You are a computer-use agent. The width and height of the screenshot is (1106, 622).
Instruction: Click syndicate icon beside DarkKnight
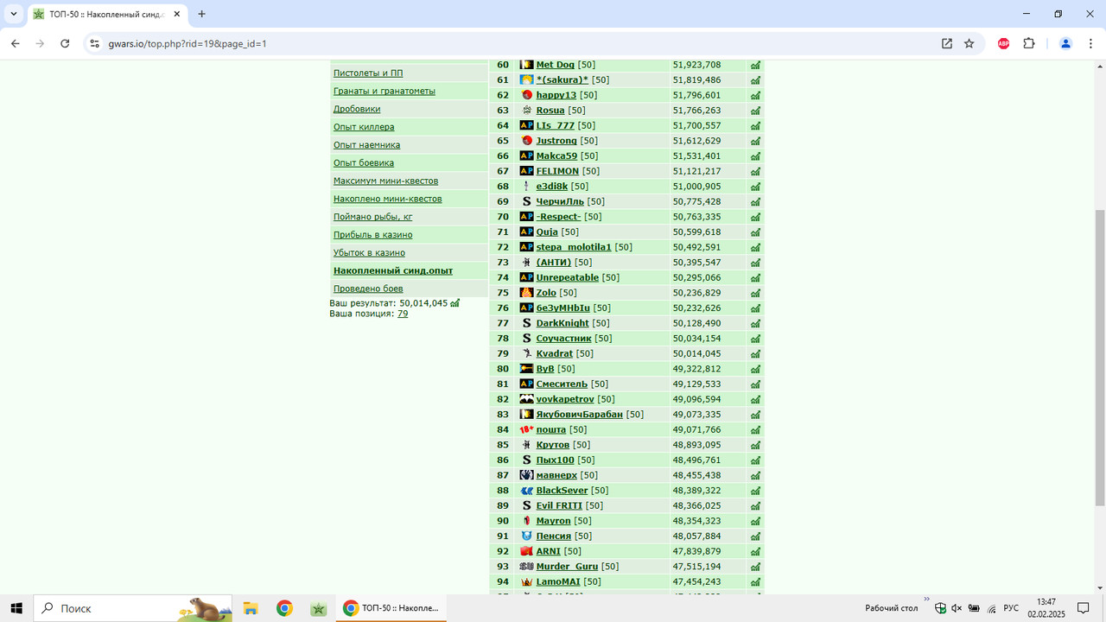(x=527, y=323)
